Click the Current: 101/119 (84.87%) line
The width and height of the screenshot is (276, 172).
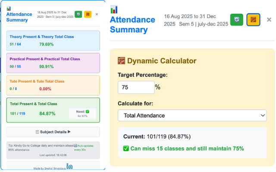point(157,137)
